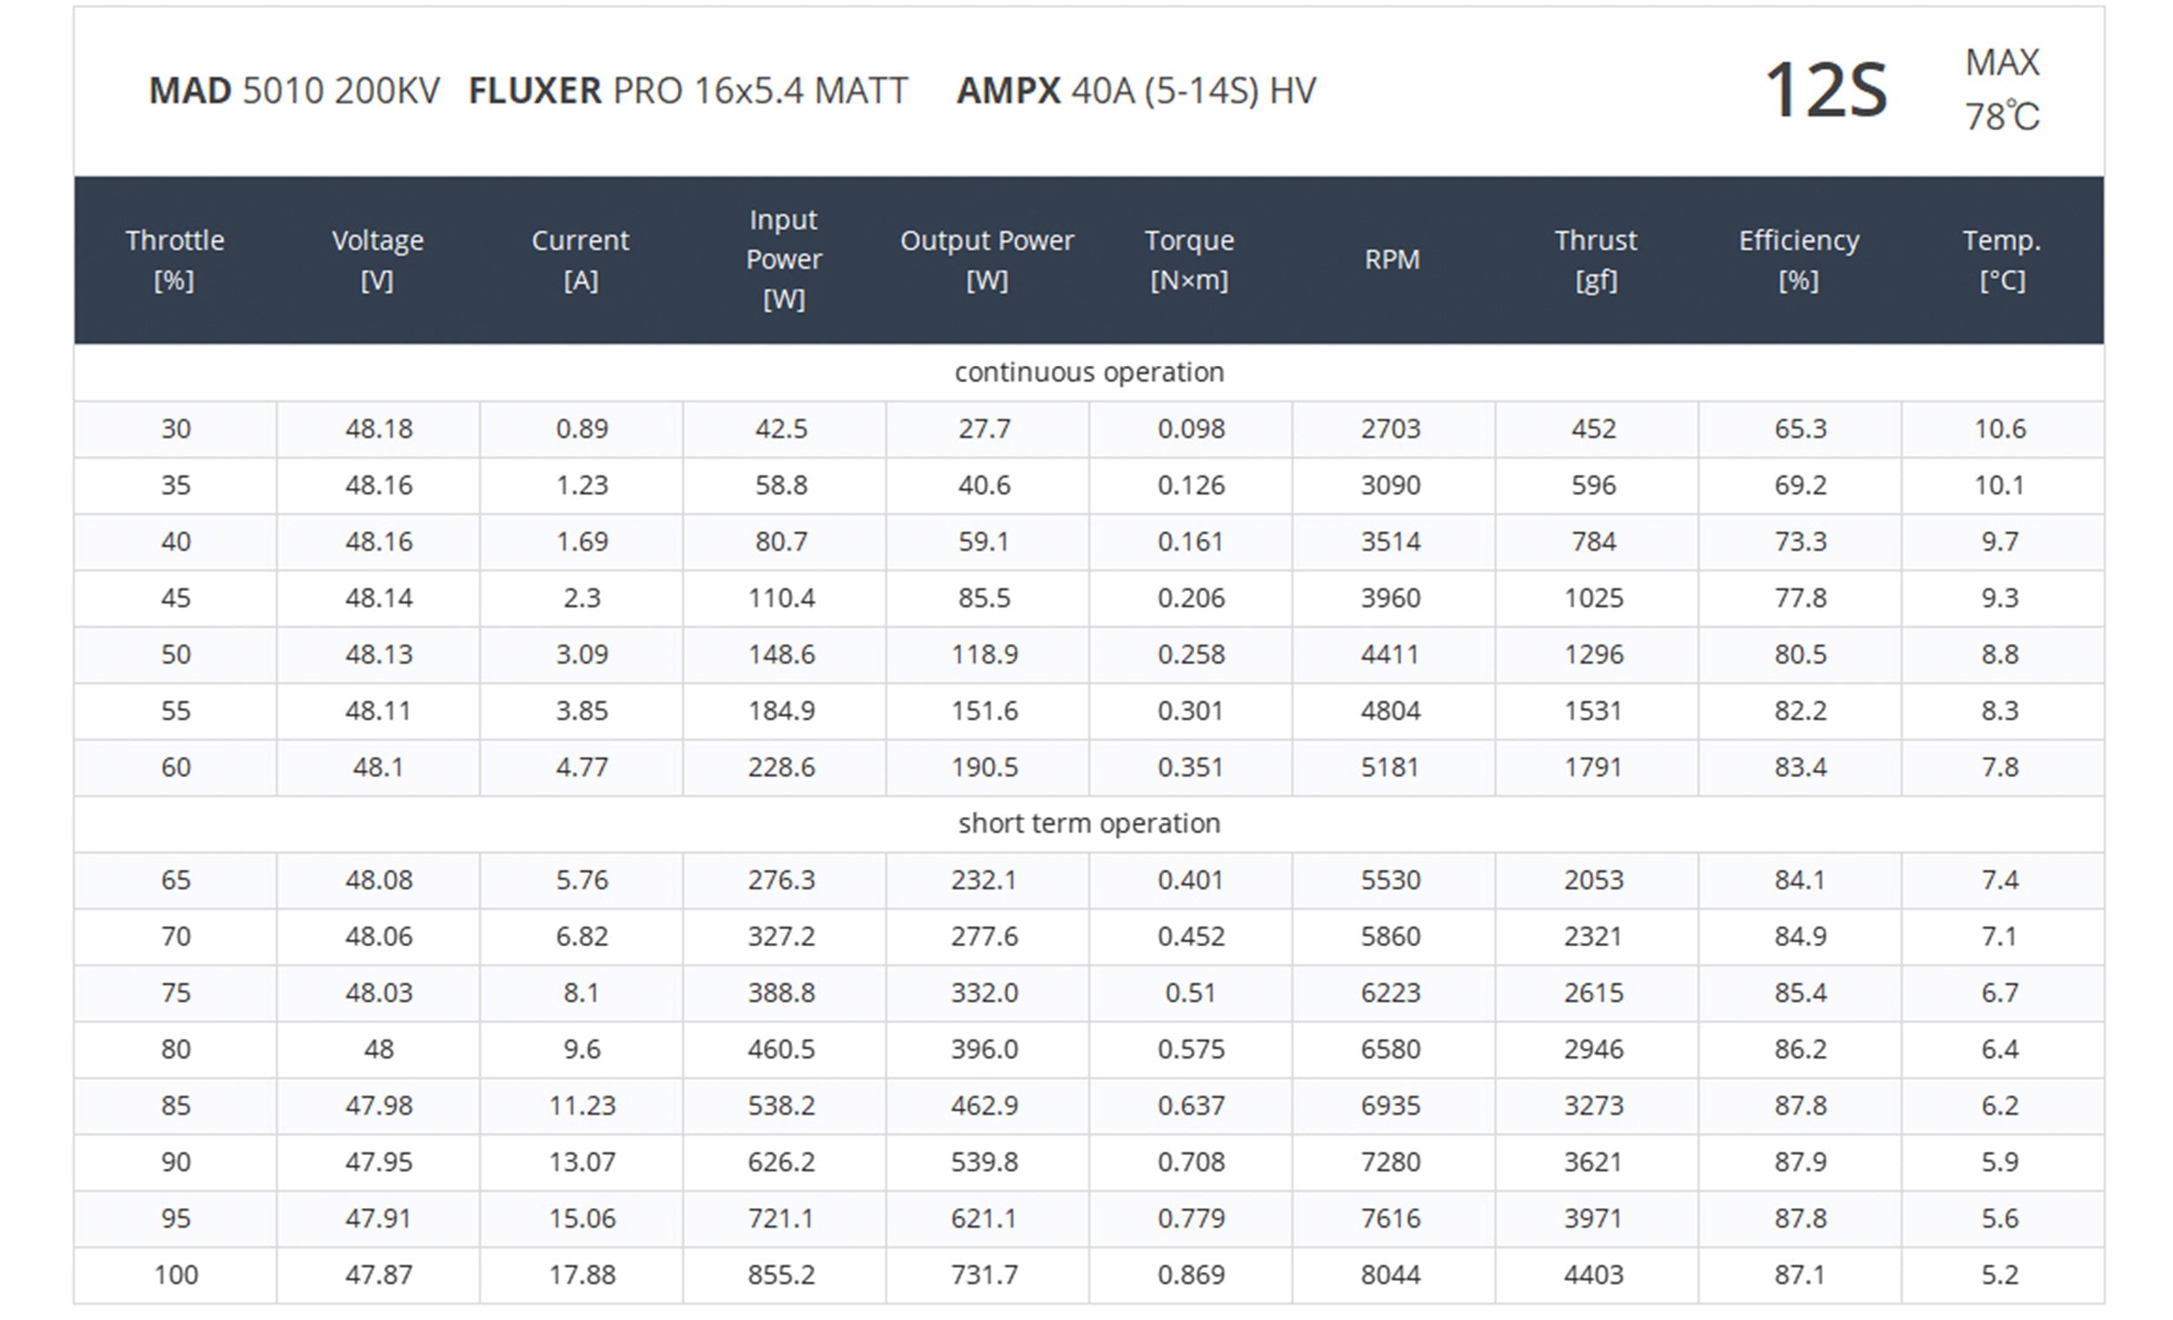Click the Current [A] column header
The width and height of the screenshot is (2173, 1320).
click(581, 260)
